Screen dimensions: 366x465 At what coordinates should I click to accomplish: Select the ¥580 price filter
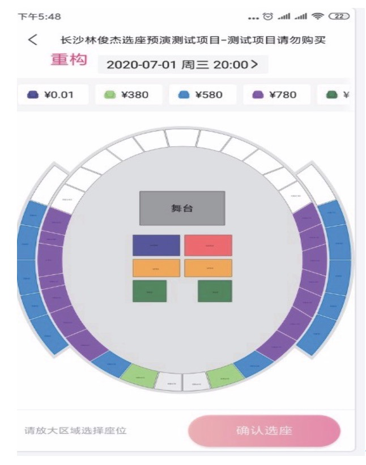[202, 95]
